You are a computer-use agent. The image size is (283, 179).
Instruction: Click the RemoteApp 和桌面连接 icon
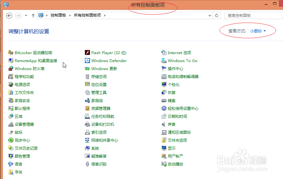pyautogui.click(x=11, y=61)
